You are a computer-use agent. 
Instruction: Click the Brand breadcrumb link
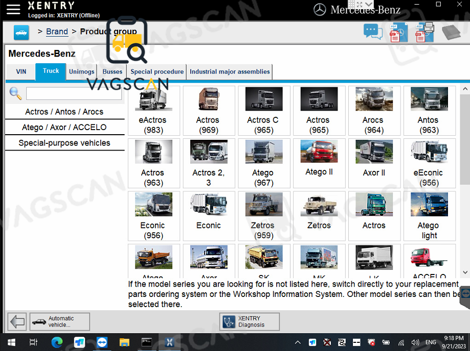(x=57, y=32)
